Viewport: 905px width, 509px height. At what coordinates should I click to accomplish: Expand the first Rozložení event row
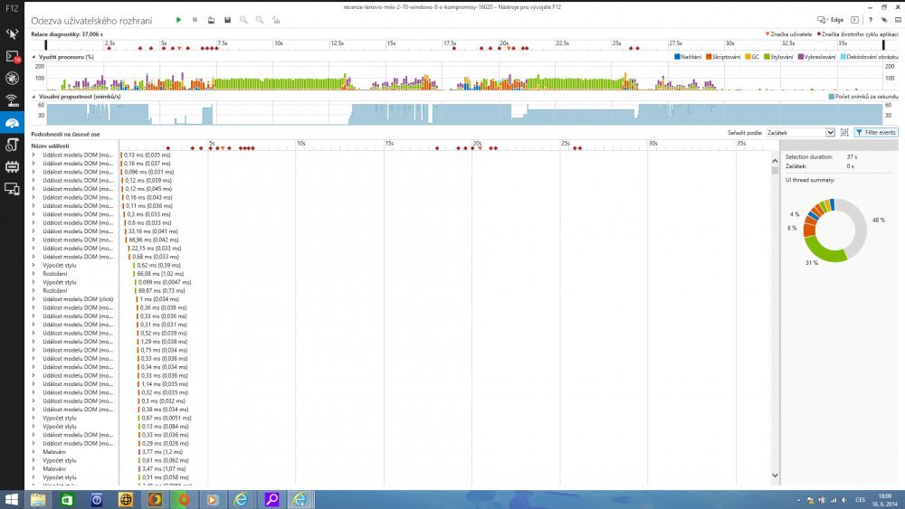tap(33, 274)
